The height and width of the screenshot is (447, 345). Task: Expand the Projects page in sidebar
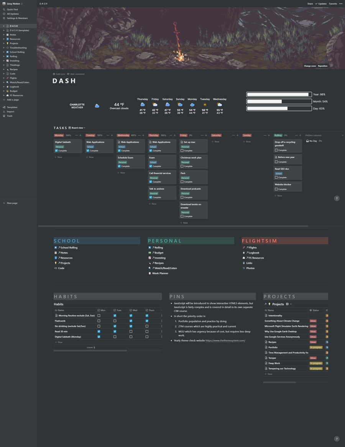(3, 43)
